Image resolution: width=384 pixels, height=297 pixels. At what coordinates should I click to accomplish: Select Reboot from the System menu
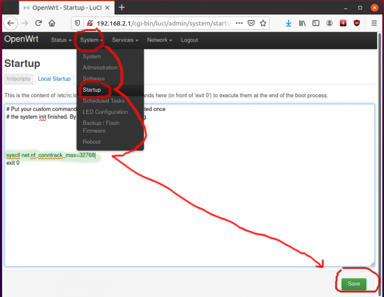[91, 142]
